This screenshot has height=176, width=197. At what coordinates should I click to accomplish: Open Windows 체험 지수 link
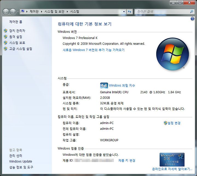(x=122, y=86)
